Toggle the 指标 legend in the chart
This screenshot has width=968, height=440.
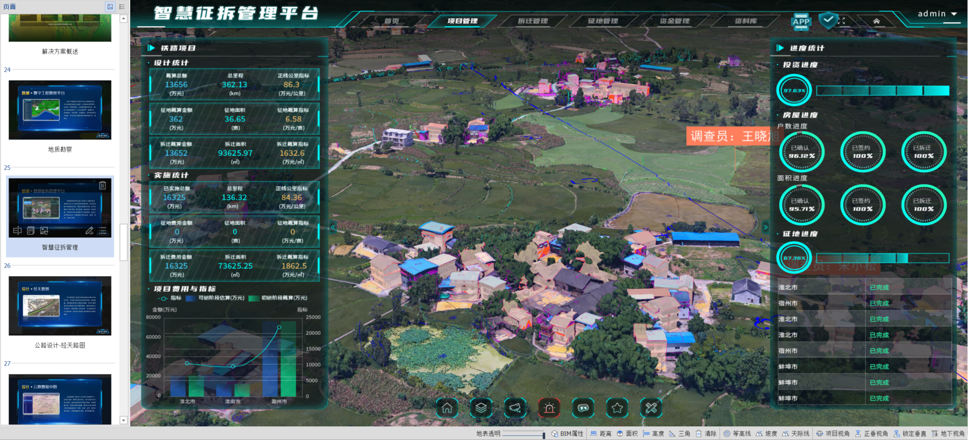pos(170,298)
